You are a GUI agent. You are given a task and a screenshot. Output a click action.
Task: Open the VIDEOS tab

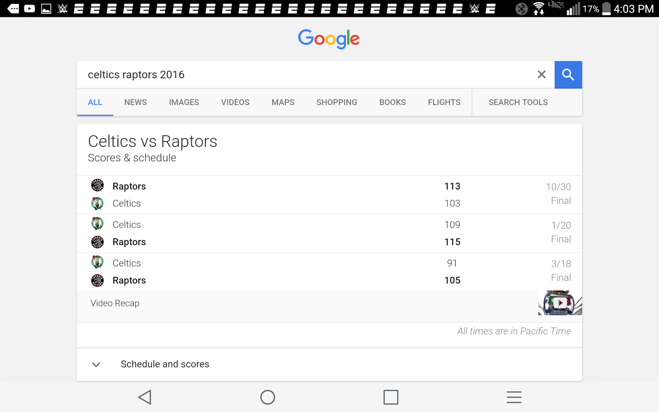tap(235, 102)
